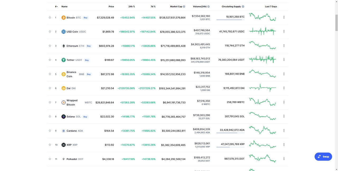The image size is (338, 171).
Task: Open Bitcoin last 7 days sparkline chart
Action: [262, 17]
